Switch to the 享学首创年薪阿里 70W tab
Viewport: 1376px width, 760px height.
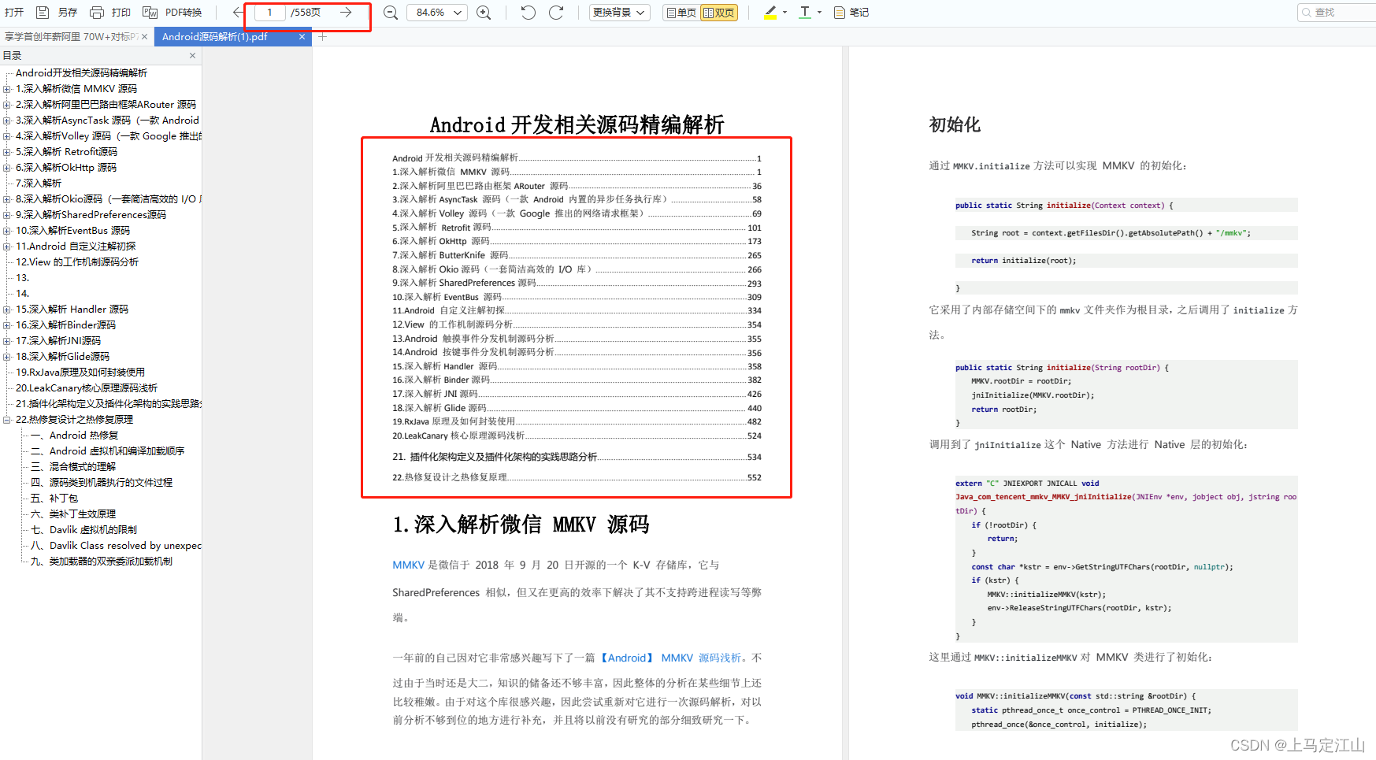(71, 37)
